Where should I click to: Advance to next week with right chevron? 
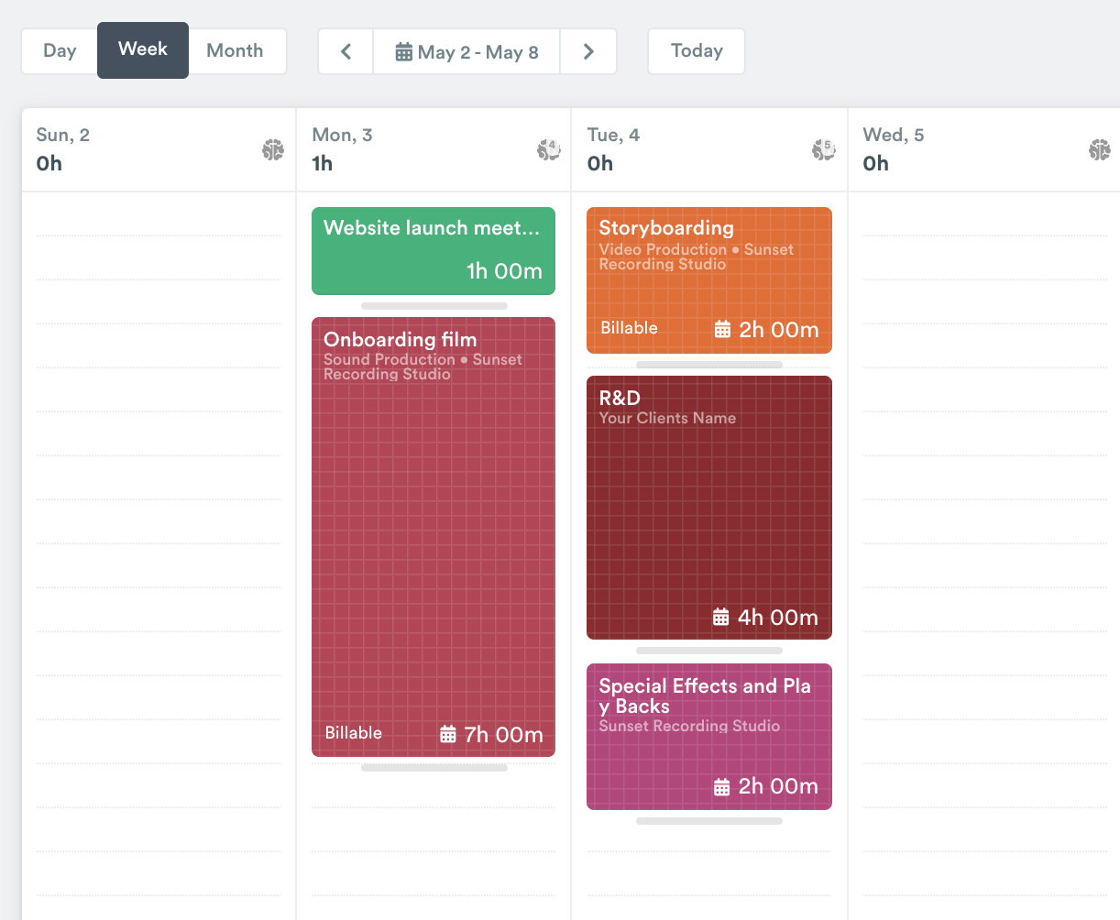click(x=588, y=52)
